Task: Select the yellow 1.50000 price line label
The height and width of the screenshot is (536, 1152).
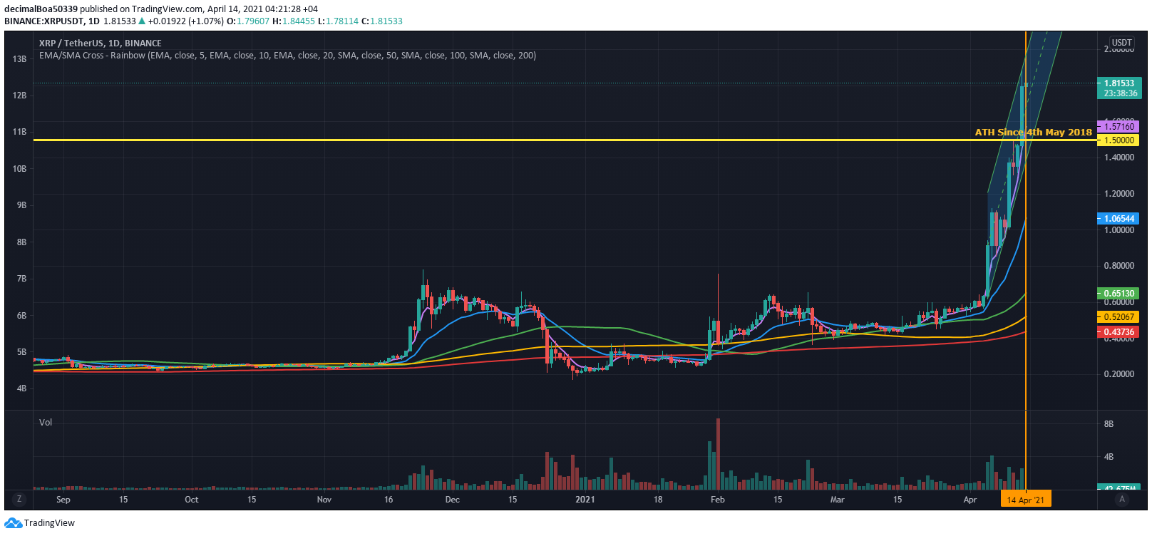Action: click(x=1118, y=140)
